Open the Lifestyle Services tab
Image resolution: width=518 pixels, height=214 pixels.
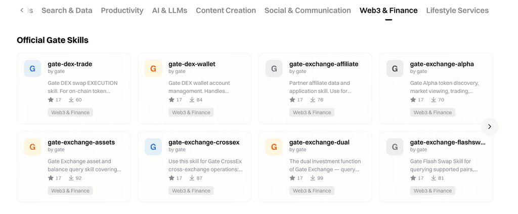point(457,11)
